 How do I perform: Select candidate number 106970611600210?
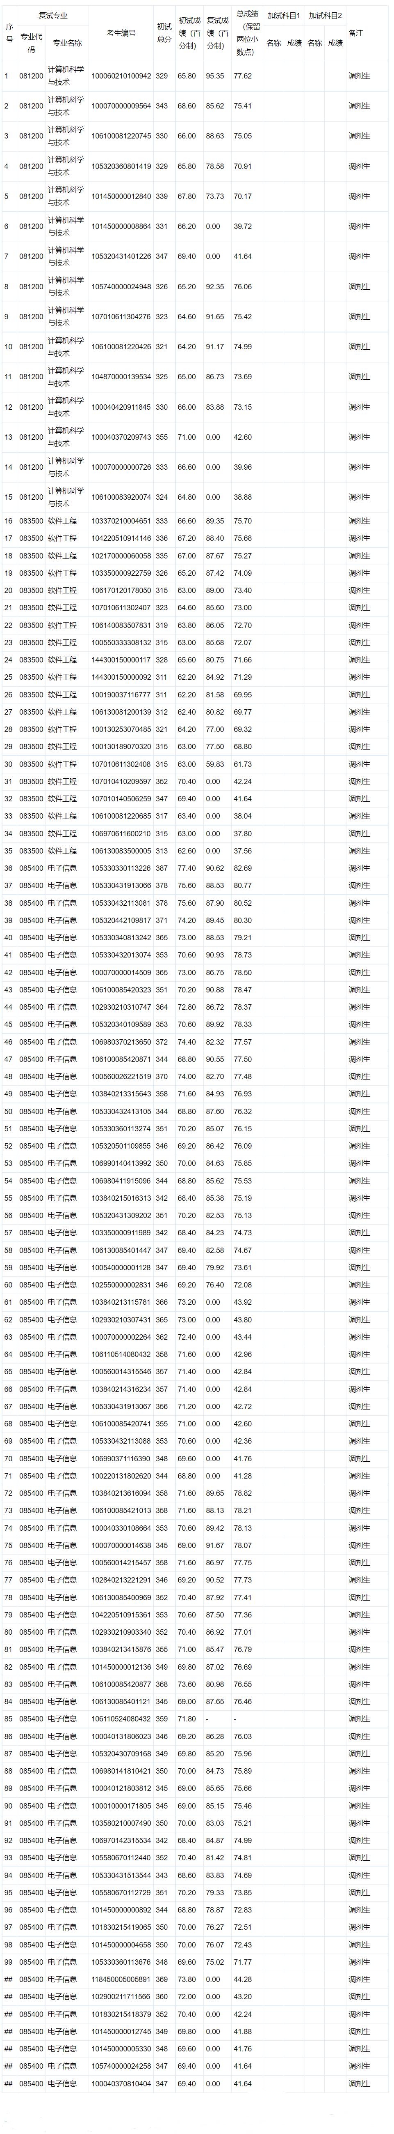point(121,833)
